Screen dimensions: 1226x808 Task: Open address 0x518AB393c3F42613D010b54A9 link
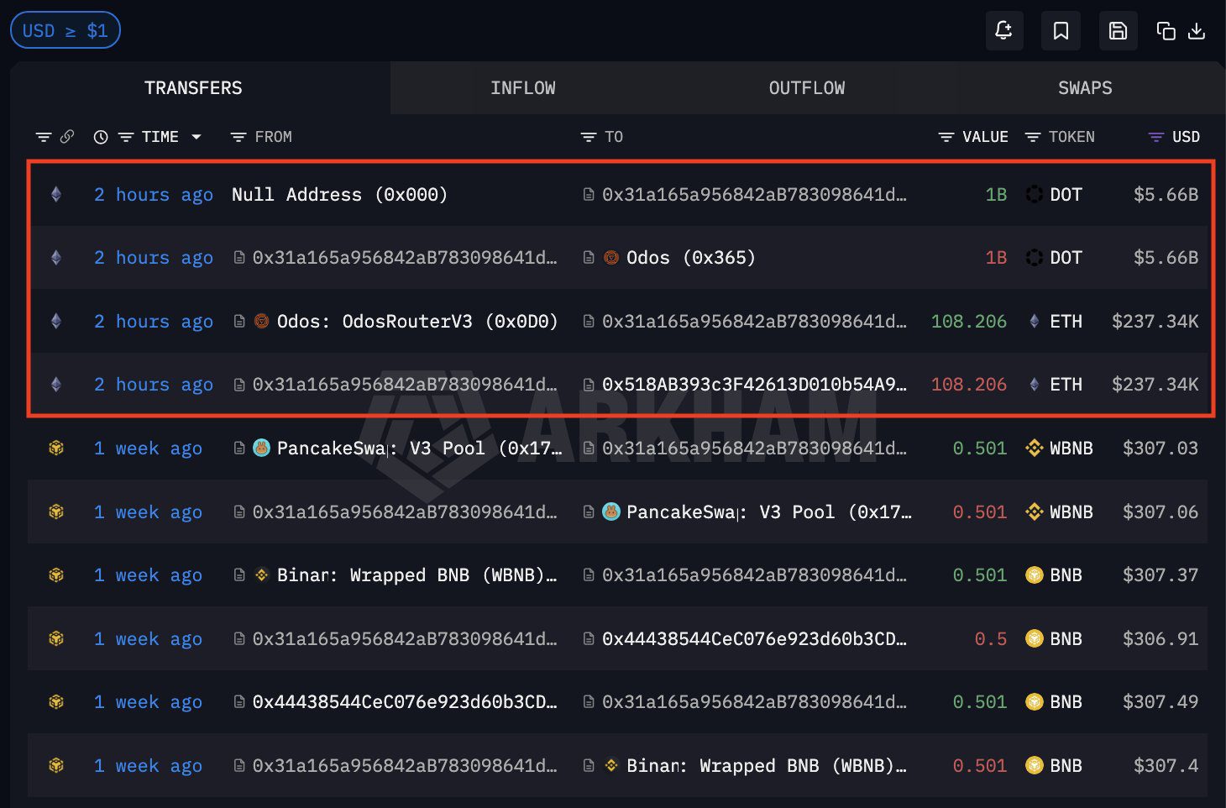[x=753, y=385]
